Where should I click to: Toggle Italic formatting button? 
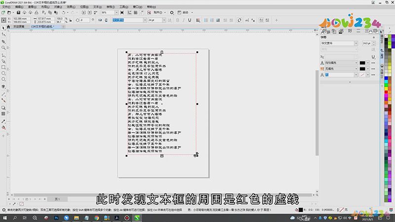coord(184,20)
